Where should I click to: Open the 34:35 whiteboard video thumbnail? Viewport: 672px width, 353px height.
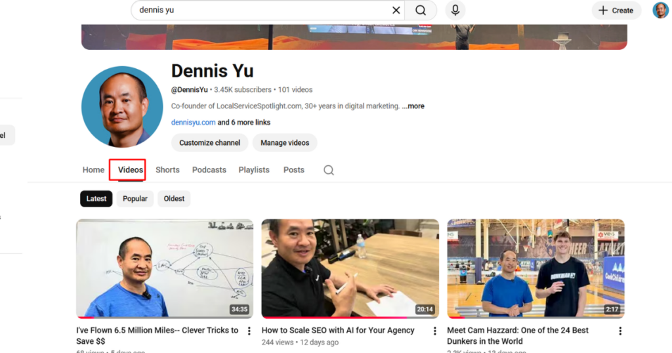click(x=165, y=268)
